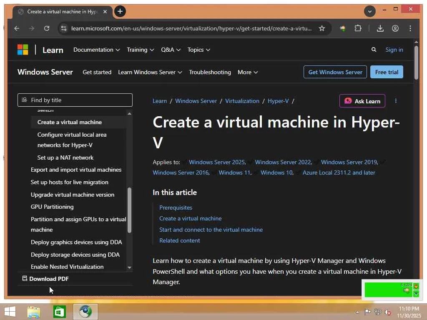
Task: Click Sign in
Action: pos(394,50)
